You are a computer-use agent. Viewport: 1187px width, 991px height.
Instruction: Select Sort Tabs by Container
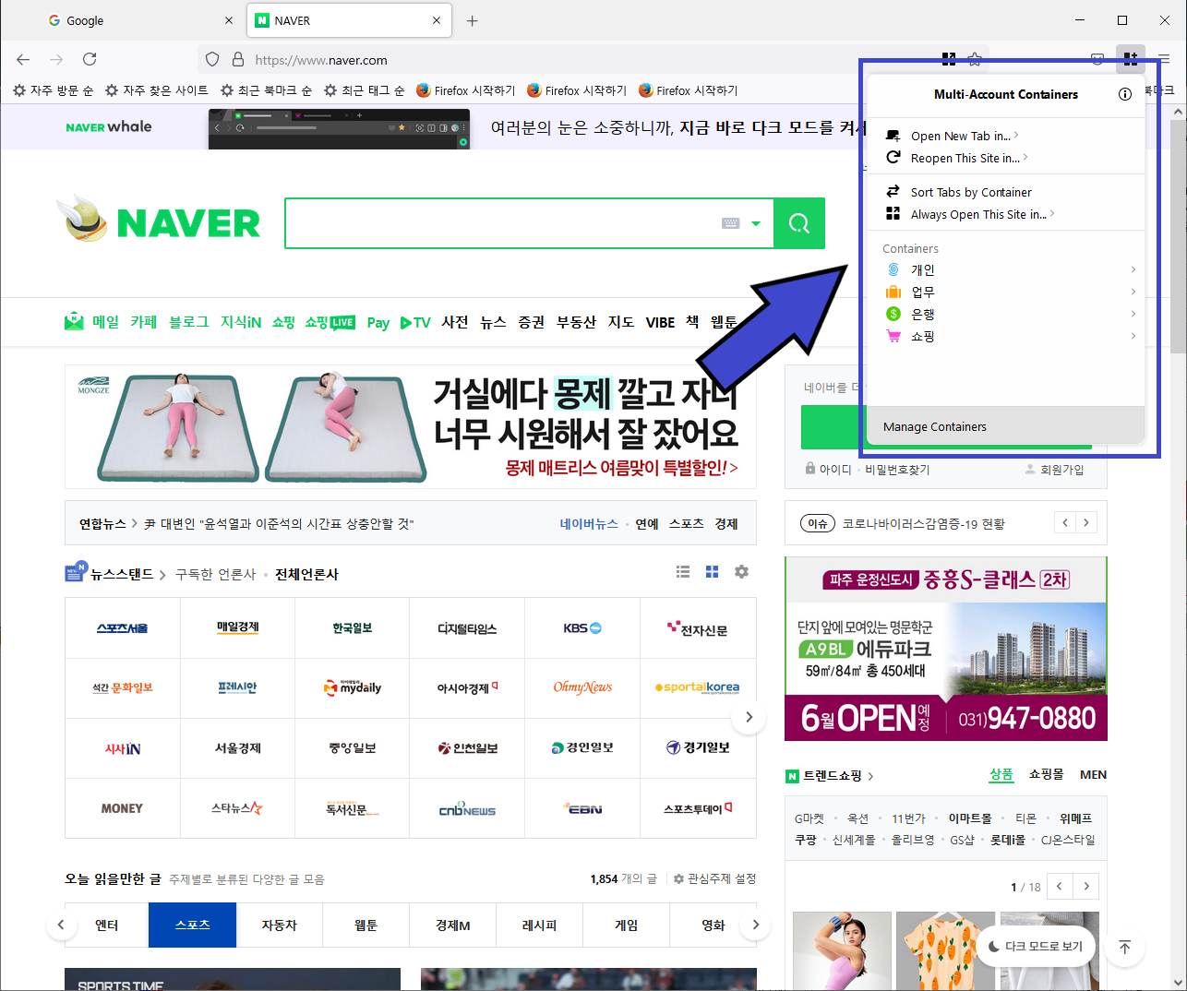[x=971, y=192]
